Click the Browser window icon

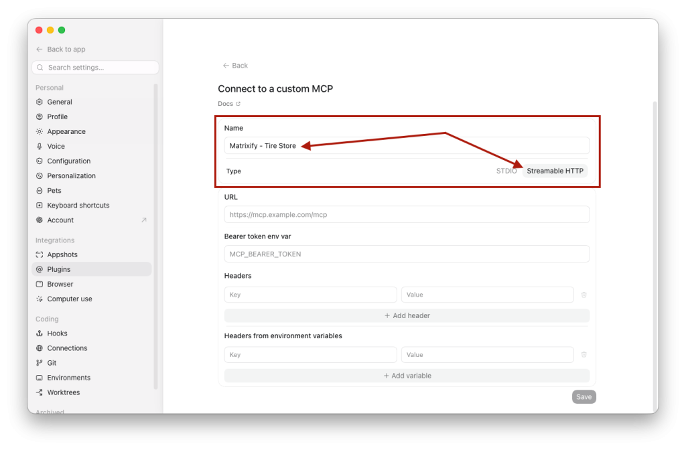[40, 284]
